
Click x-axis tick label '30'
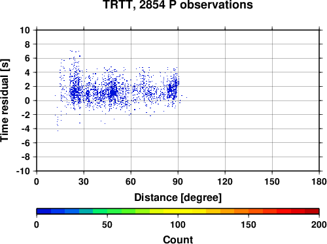coord(84,181)
